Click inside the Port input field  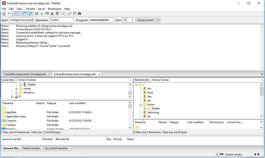[127, 20]
